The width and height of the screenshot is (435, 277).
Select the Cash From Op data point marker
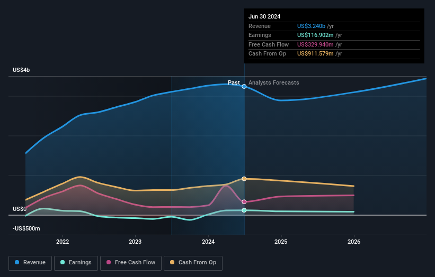(244, 179)
